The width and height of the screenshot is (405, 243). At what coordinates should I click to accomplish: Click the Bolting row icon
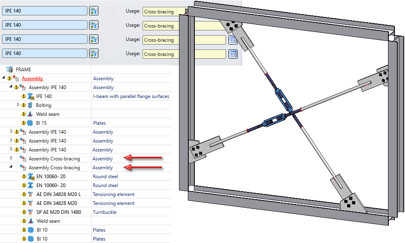(x=30, y=105)
